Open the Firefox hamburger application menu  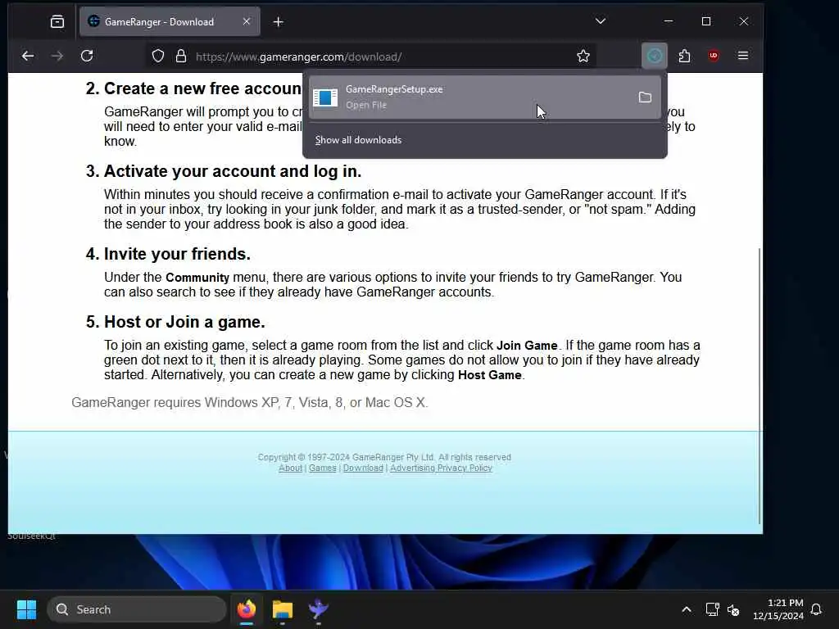click(x=742, y=56)
